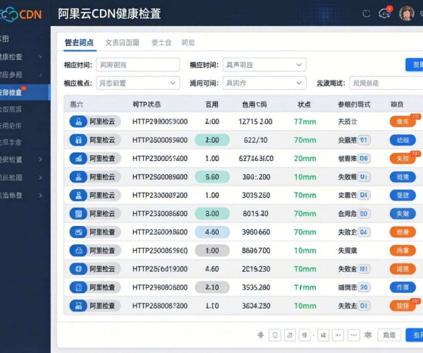Select the highlighted sidebar item with red dot
Screen dimensions: 423x353
tap(24, 92)
